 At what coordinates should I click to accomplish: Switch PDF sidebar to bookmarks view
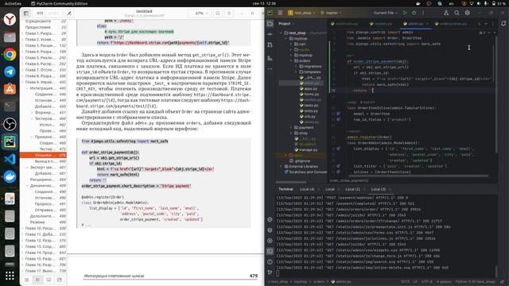[x=60, y=280]
